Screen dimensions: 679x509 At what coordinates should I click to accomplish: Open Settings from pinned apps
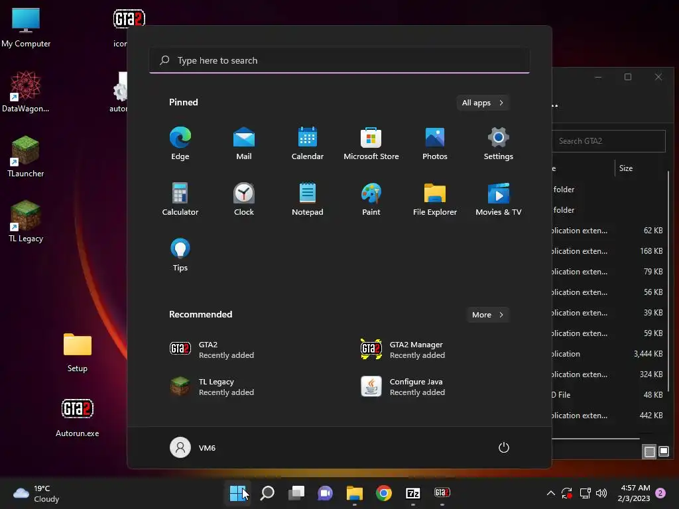tap(499, 144)
